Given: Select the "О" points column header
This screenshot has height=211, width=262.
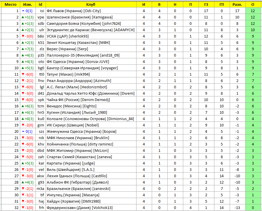Looking at the screenshot, I should [x=253, y=5].
